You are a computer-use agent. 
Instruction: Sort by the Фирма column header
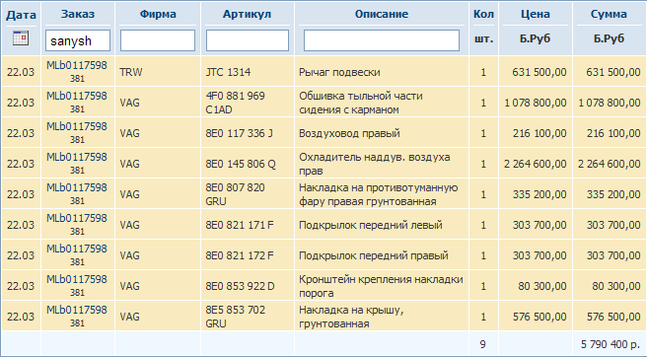[158, 14]
